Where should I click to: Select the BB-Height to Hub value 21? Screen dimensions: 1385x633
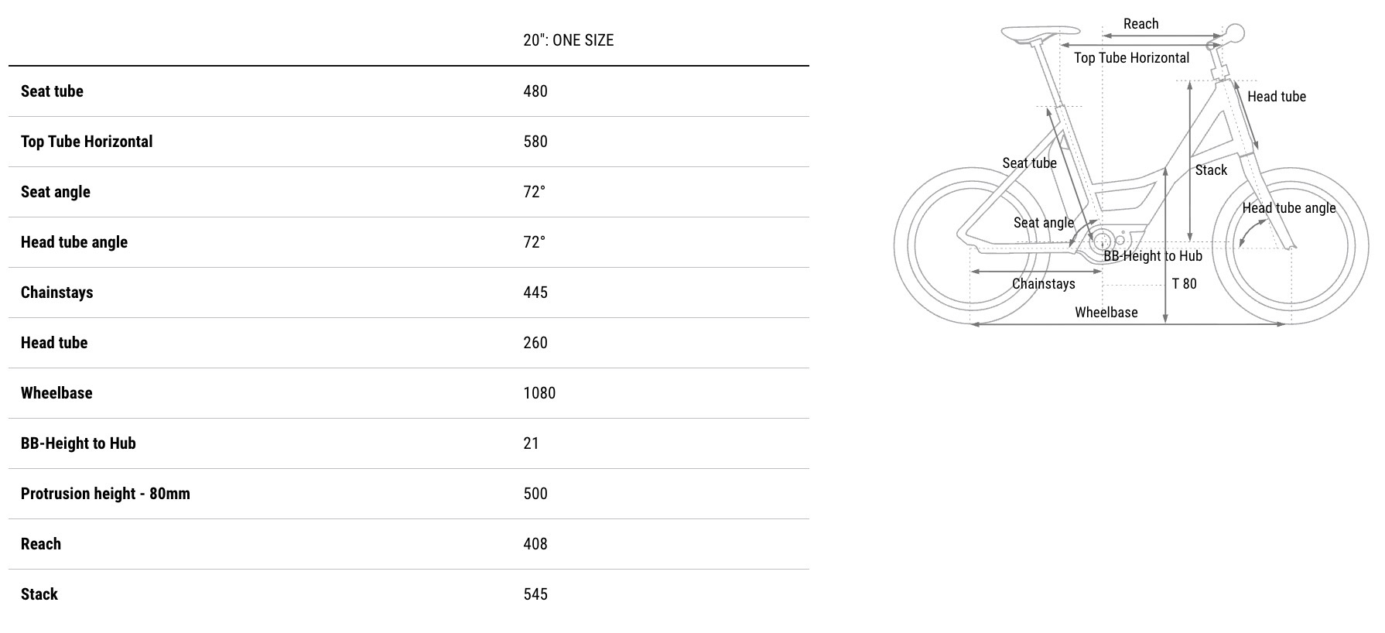[531, 443]
